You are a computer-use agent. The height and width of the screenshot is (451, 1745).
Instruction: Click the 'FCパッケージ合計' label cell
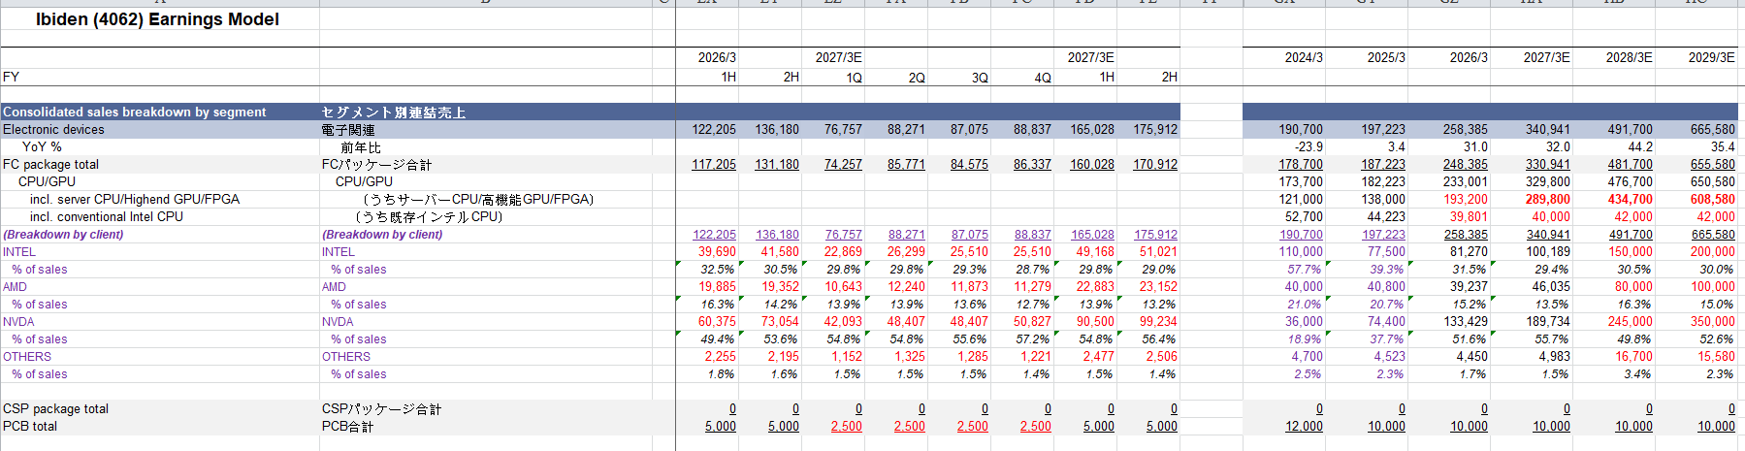376,165
